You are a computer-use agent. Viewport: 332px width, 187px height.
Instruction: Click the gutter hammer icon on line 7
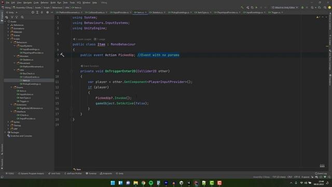(x=62, y=55)
